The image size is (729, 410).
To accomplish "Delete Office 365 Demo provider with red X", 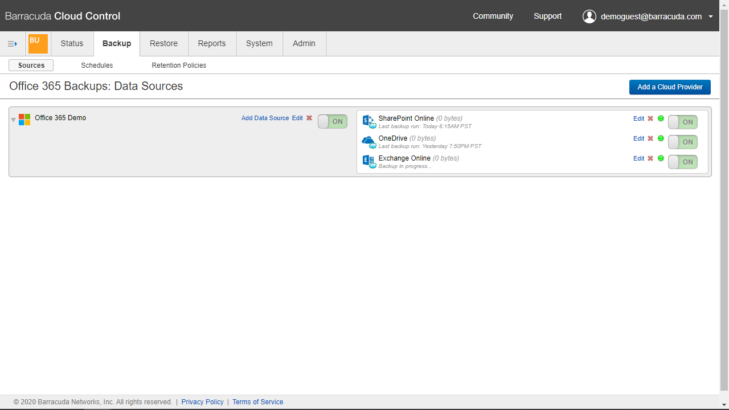I will (309, 118).
